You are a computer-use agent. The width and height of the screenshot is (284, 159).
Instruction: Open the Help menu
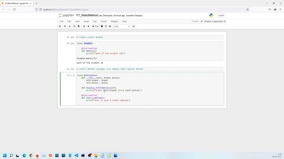coord(124,22)
